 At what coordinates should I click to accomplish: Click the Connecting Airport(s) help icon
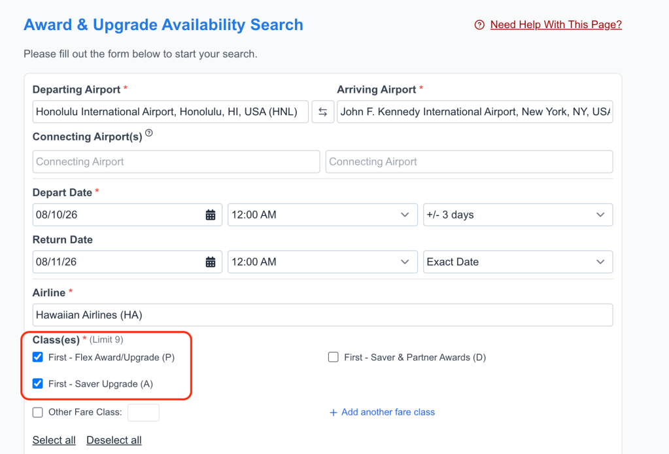[149, 133]
